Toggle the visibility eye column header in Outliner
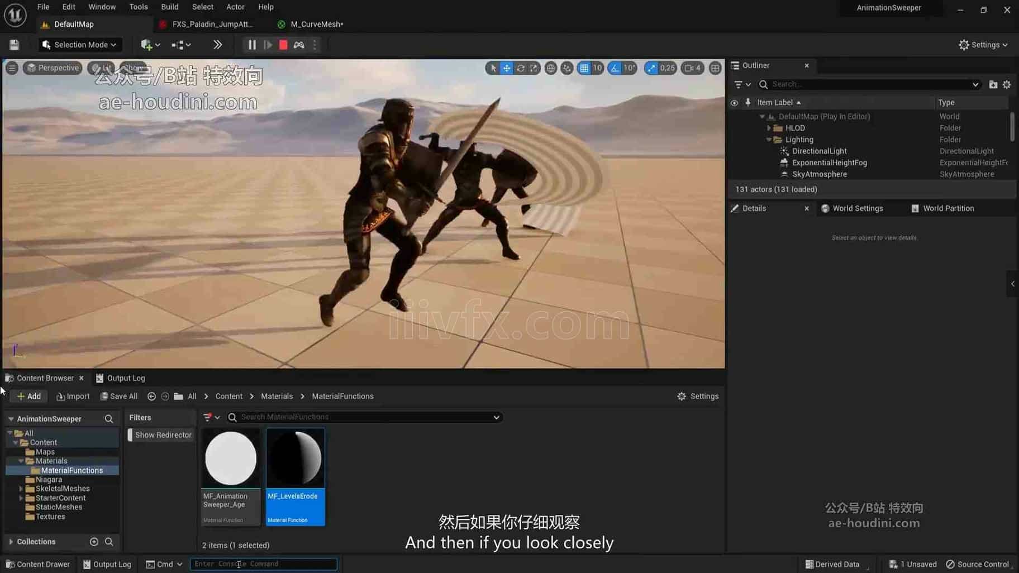 pos(734,103)
